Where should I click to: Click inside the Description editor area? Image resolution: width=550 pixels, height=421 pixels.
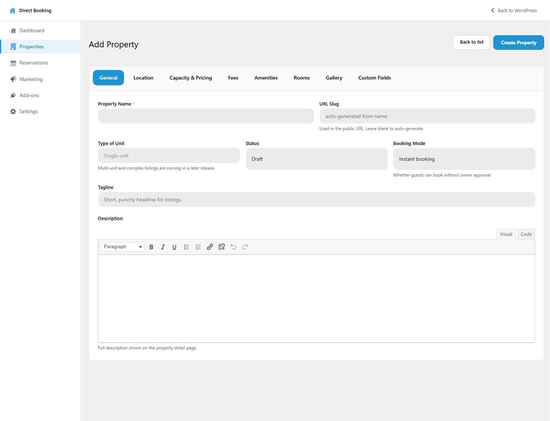coord(316,299)
